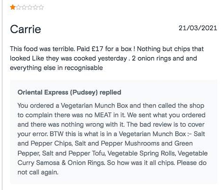Click 'everything else in recognisable' review line
224x190 pixels.
(56, 68)
